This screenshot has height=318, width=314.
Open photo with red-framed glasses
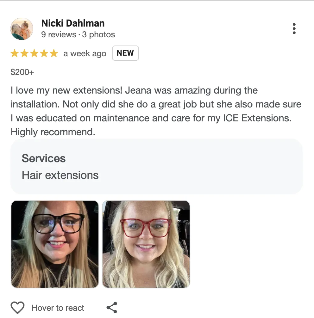point(146,244)
